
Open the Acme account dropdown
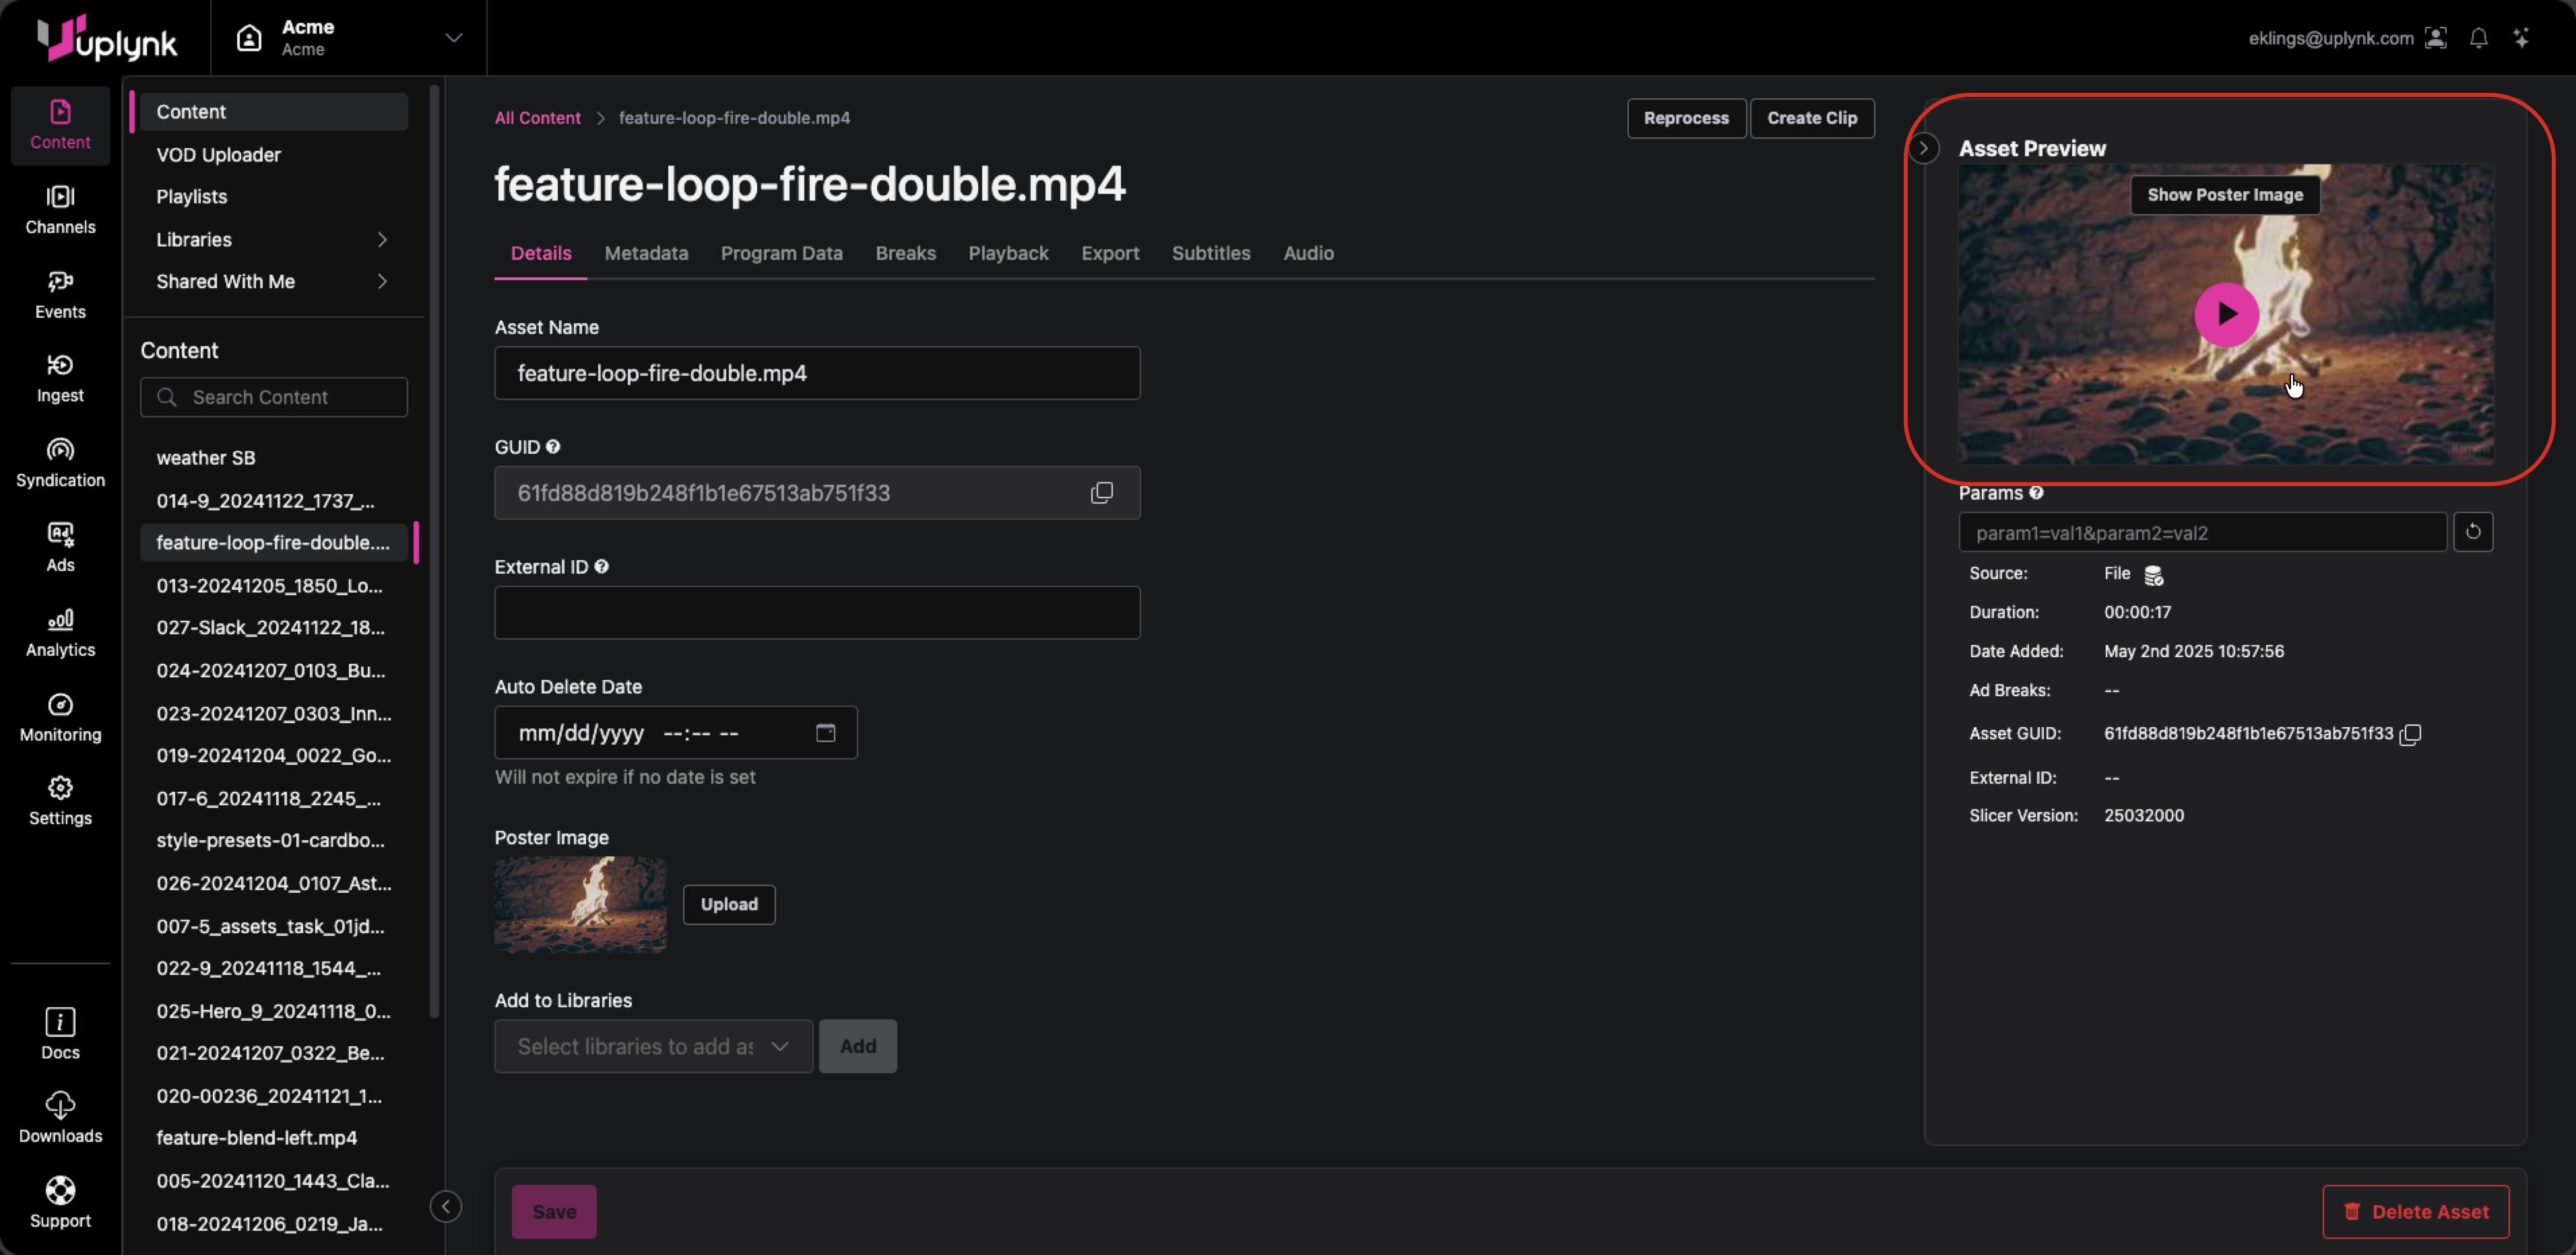[x=453, y=38]
